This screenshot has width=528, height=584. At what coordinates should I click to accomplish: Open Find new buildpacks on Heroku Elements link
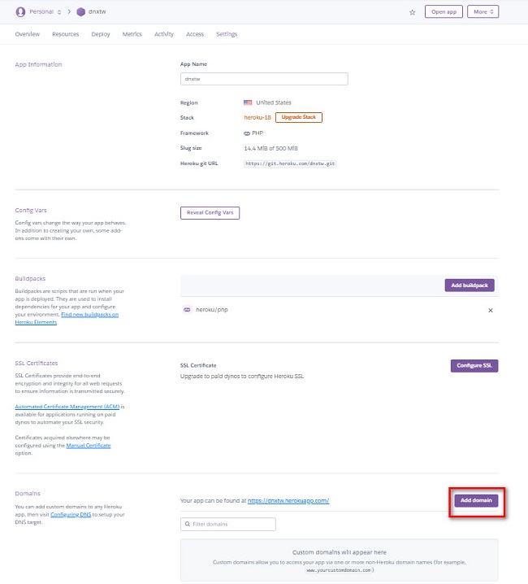click(89, 315)
